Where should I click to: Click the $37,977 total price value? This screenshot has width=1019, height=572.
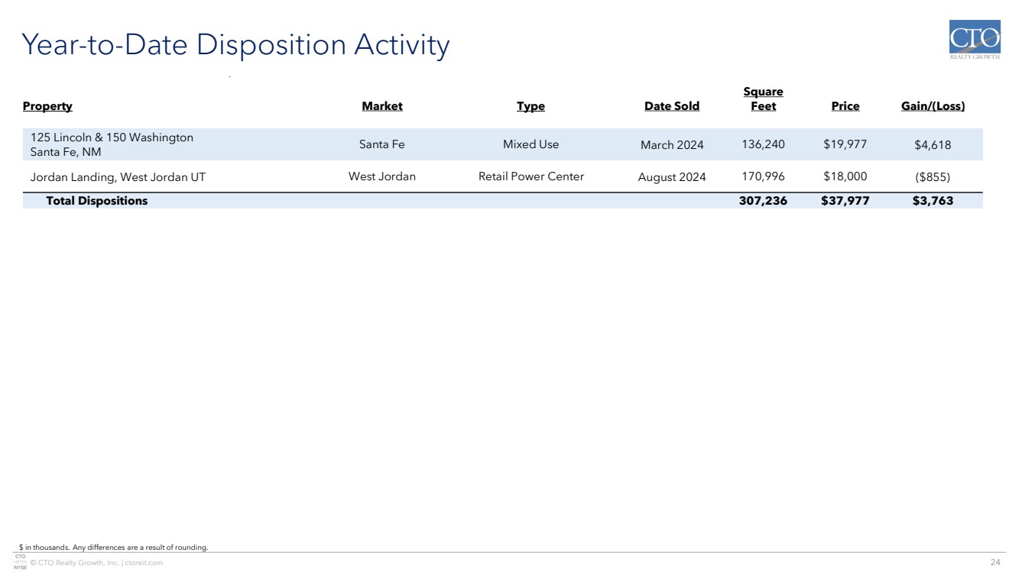click(845, 201)
